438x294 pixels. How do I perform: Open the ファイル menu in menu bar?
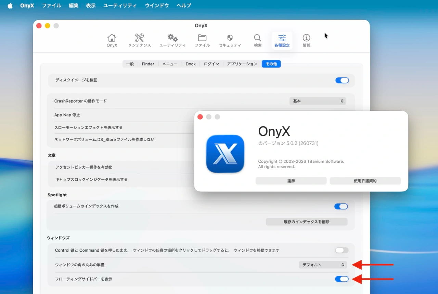click(x=52, y=5)
